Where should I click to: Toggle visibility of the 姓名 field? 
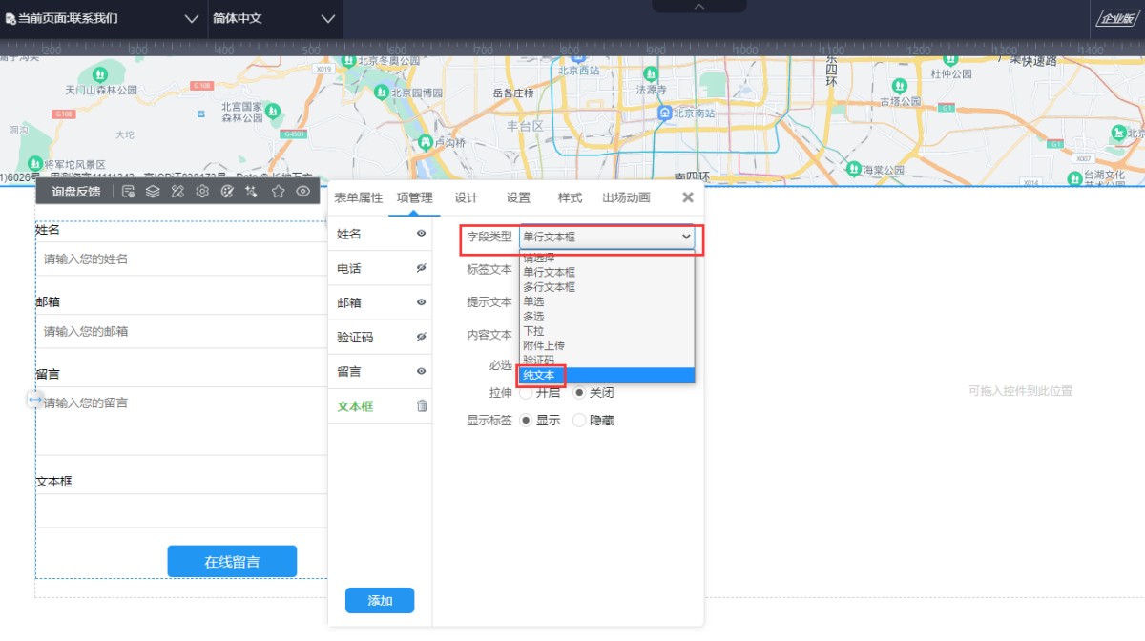[422, 234]
